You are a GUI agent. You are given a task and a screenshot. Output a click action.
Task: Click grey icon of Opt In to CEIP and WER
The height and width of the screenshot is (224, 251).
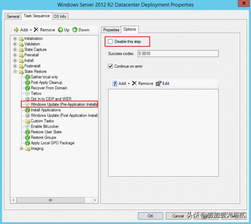[x=28, y=99]
